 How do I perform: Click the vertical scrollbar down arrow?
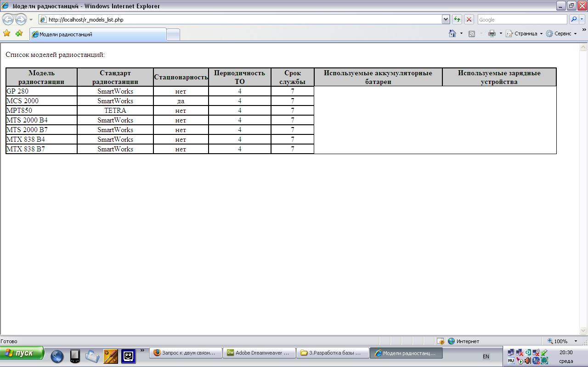point(583,331)
